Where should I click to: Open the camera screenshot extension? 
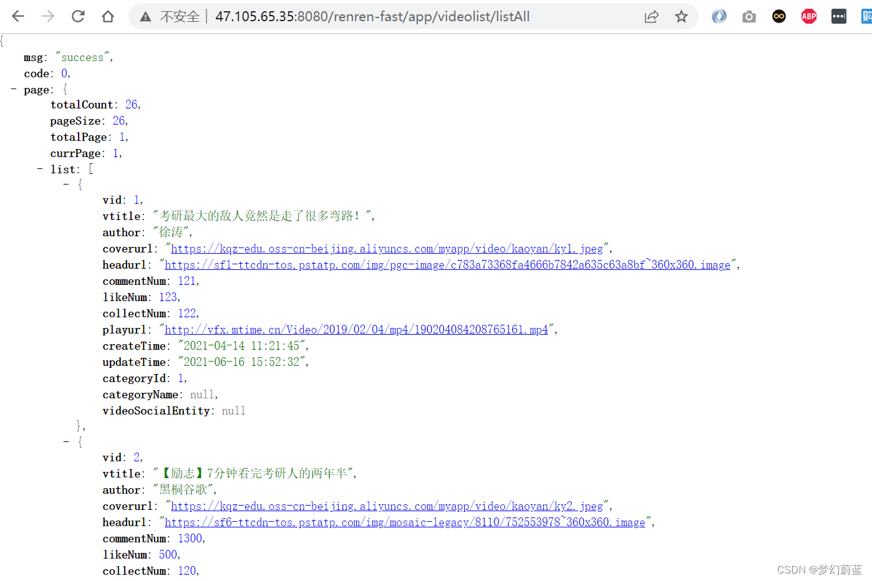749,16
